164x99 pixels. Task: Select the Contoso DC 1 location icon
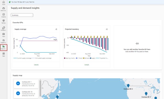tap(18, 83)
